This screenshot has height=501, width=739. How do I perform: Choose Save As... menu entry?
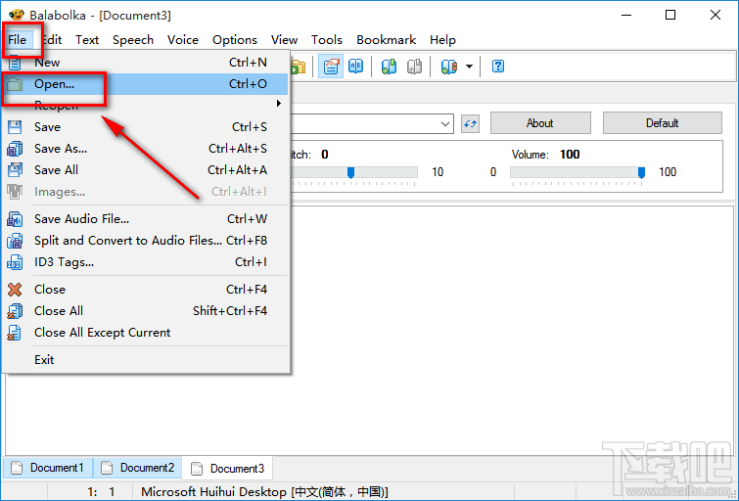pos(146,149)
